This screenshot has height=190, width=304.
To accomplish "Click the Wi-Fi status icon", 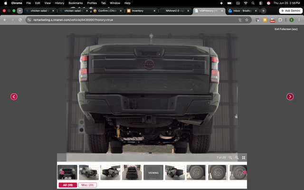I will (x=246, y=3).
